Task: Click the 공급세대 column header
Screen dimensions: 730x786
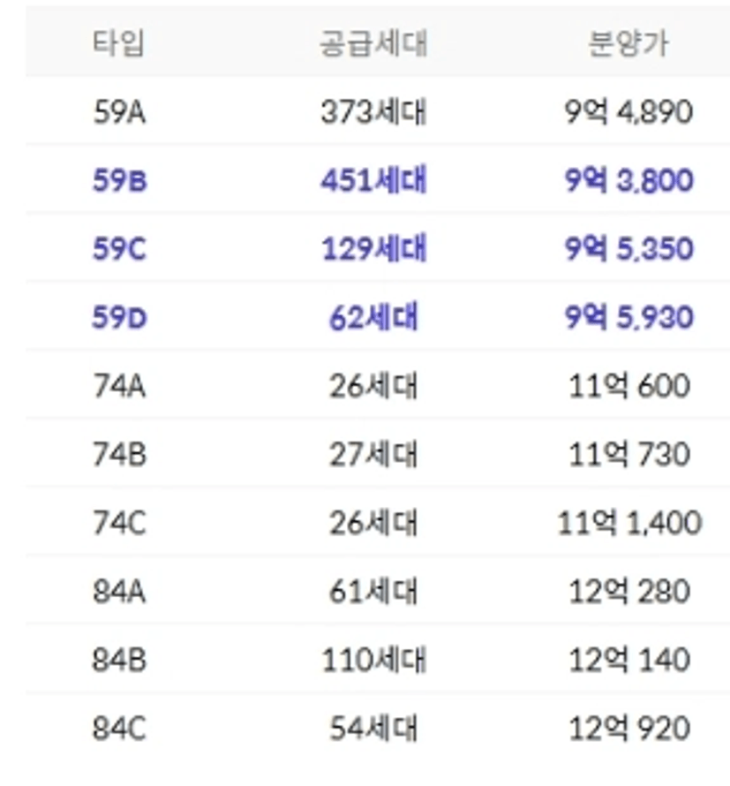Action: pyautogui.click(x=373, y=43)
